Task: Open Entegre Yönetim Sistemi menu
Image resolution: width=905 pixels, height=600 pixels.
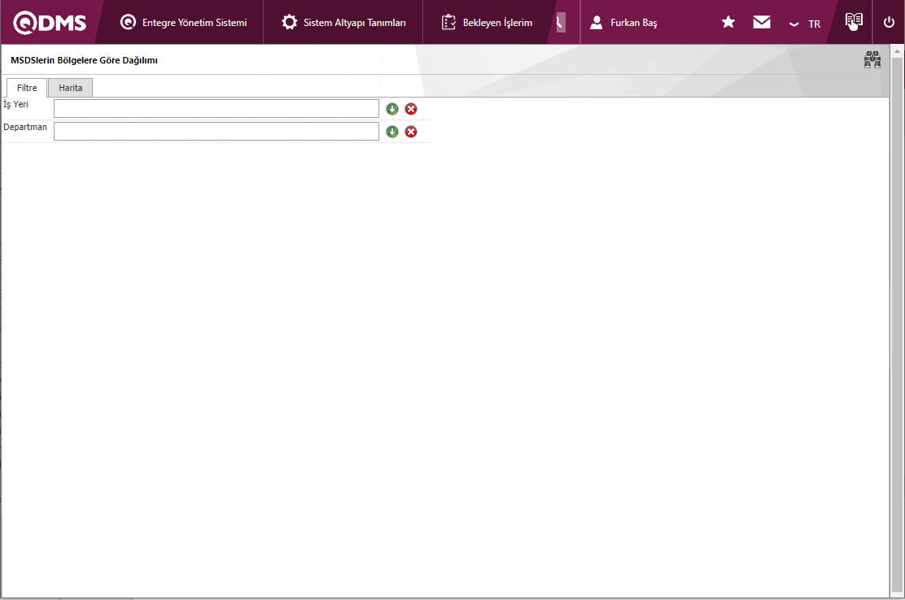Action: pyautogui.click(x=183, y=23)
